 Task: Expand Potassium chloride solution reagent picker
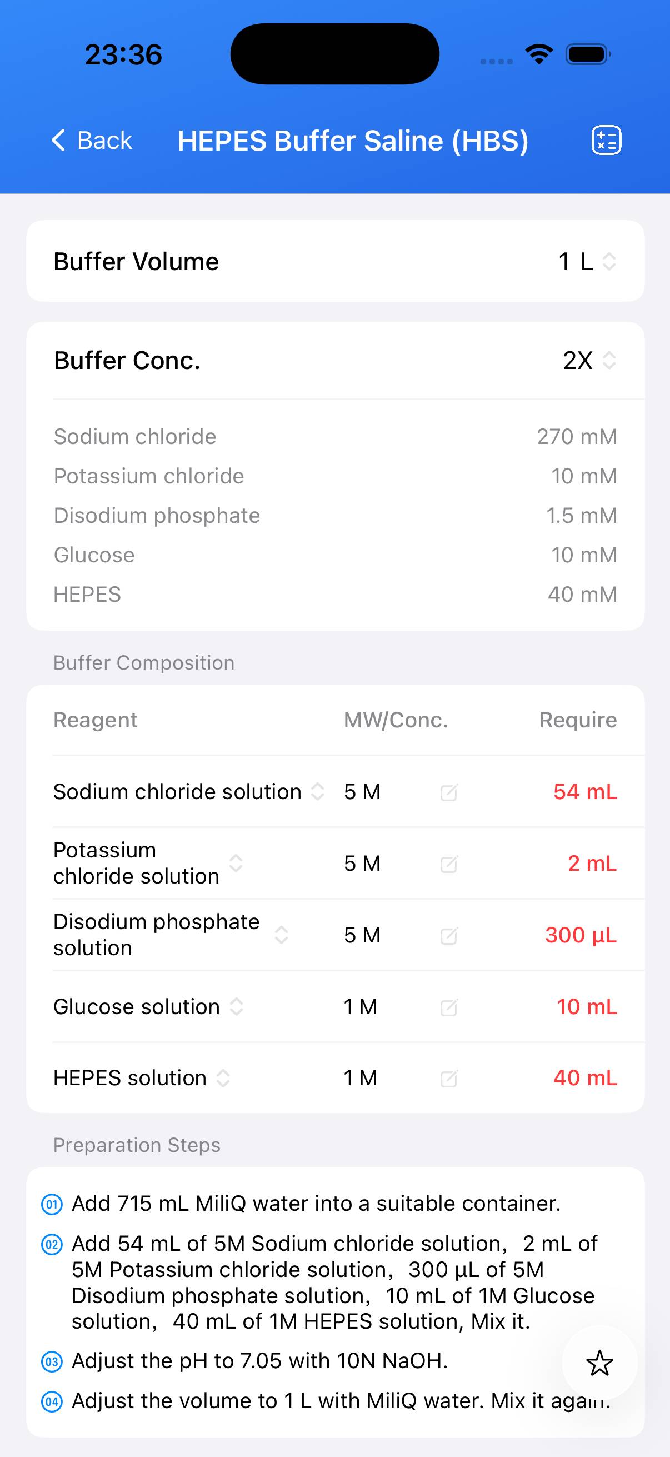[236, 863]
